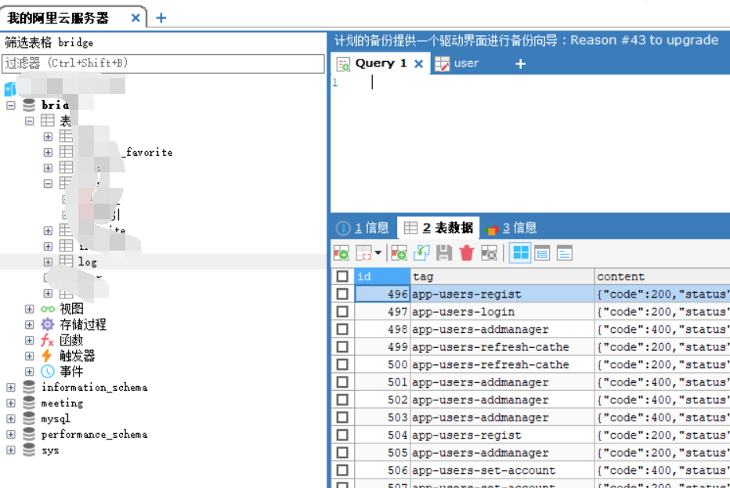This screenshot has width=730, height=488.
Task: Expand the 触发器 triggers node
Action: pyautogui.click(x=29, y=356)
